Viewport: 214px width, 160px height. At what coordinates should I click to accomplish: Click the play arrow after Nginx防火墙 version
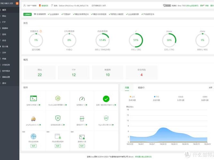point(113,125)
